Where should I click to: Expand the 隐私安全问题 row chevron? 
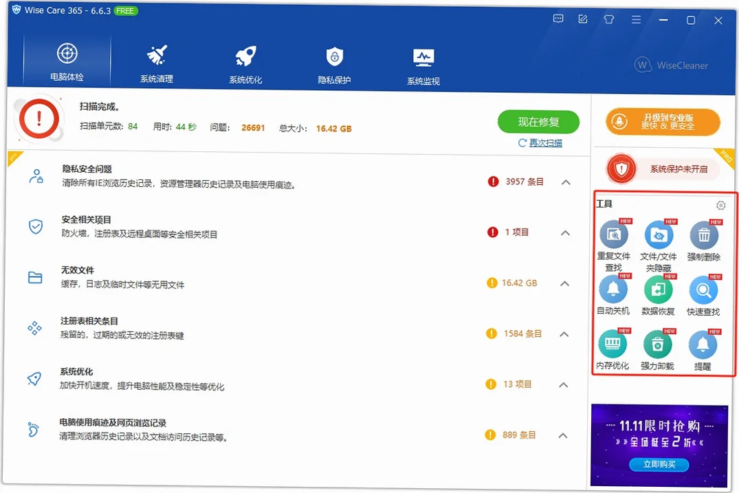[x=566, y=182]
